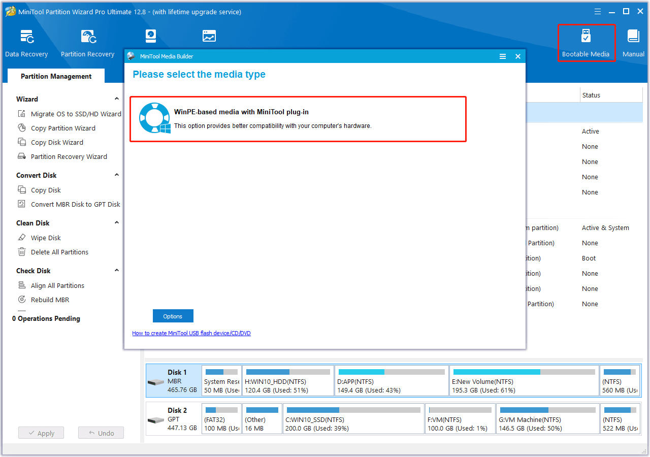Click the Options button

[x=173, y=316]
